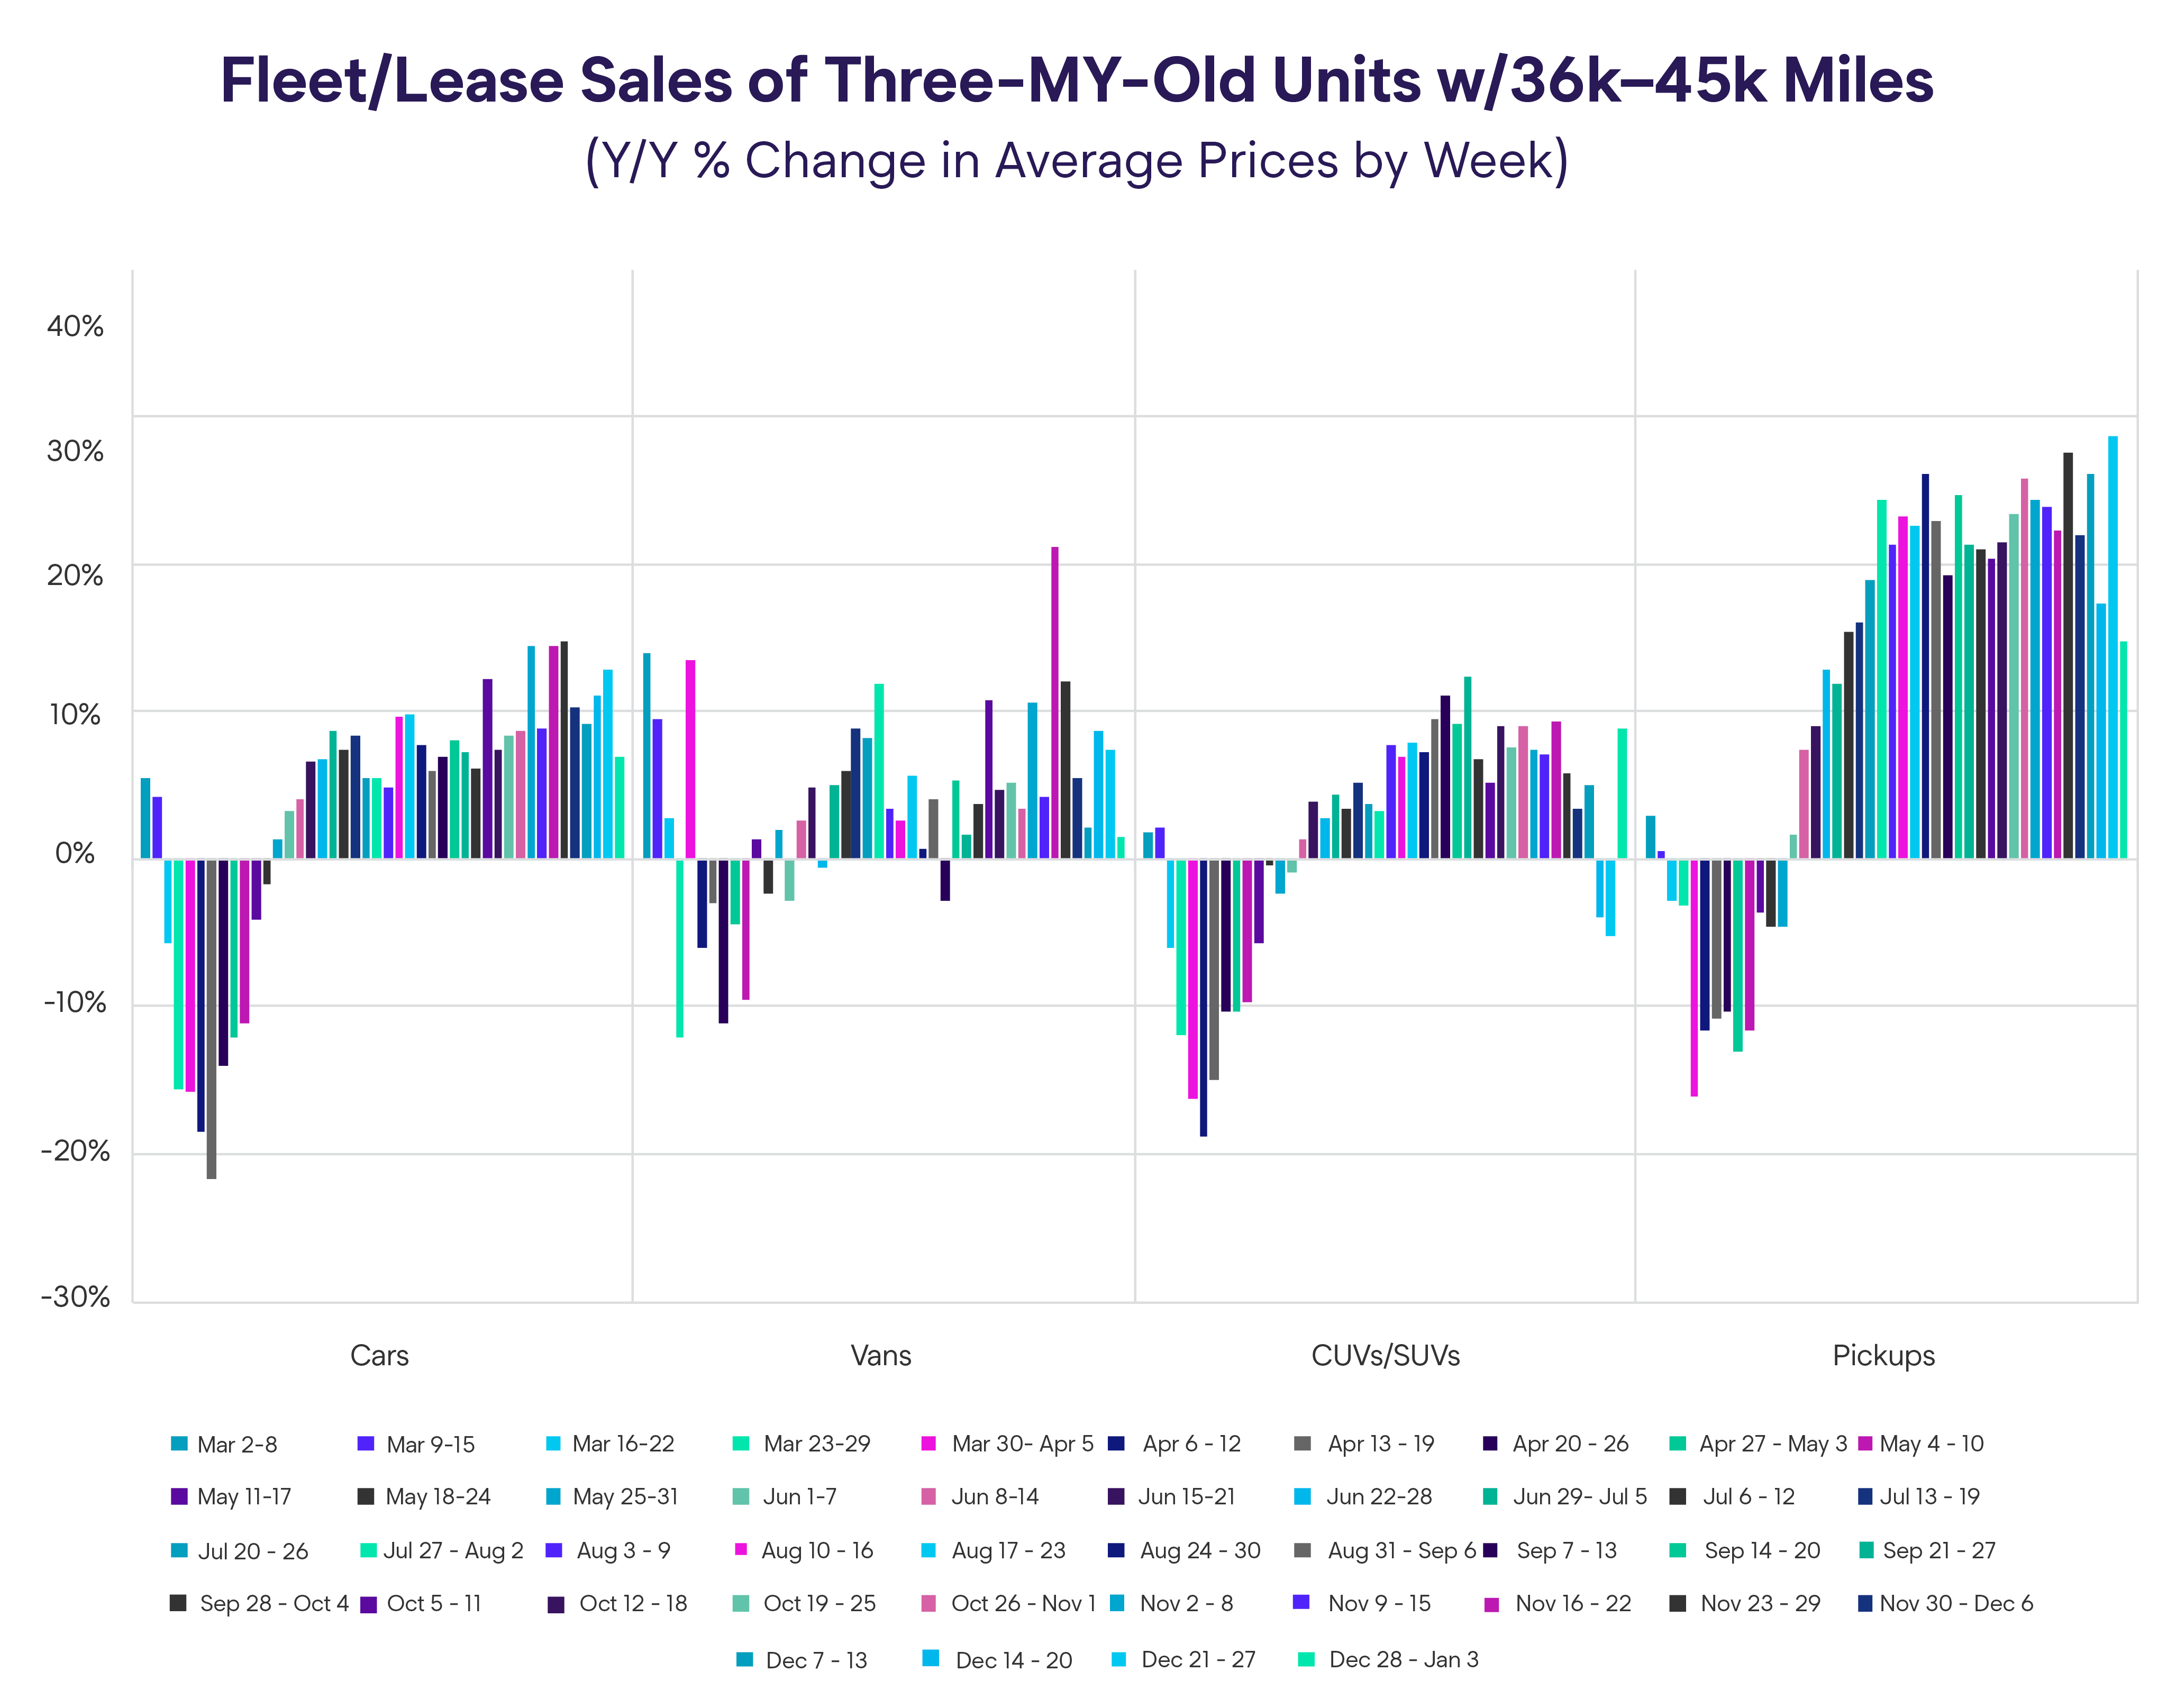
Task: Select the Aug 24 - 30 legend label
Action: pyautogui.click(x=1200, y=1551)
